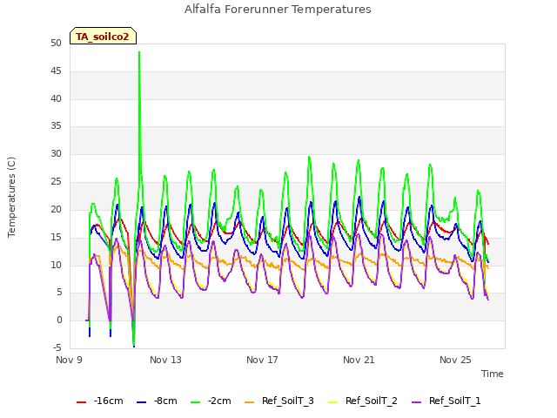Click the -5 y-axis tick label
Screen dimensions: 557x418
(x=57, y=347)
